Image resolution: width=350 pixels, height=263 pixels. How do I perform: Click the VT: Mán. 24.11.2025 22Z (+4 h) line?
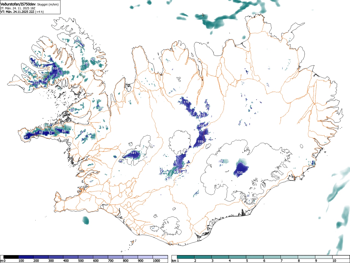pyautogui.click(x=22, y=12)
